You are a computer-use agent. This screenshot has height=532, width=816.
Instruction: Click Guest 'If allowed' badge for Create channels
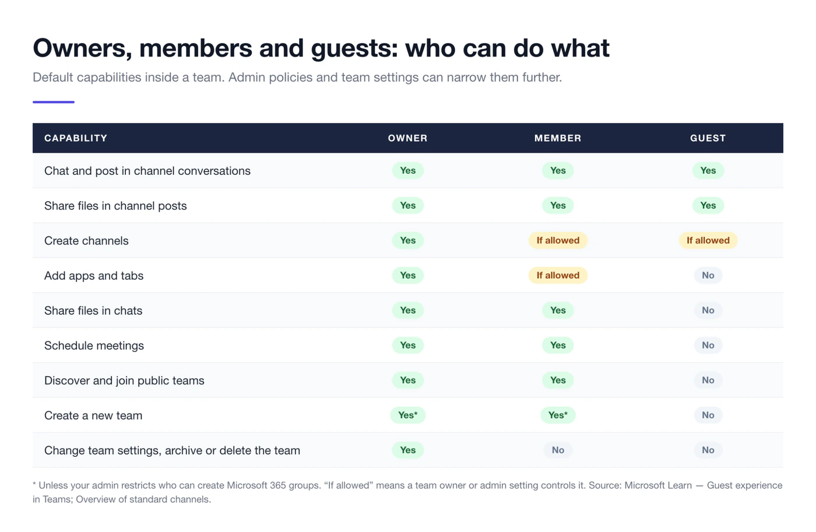coord(708,240)
